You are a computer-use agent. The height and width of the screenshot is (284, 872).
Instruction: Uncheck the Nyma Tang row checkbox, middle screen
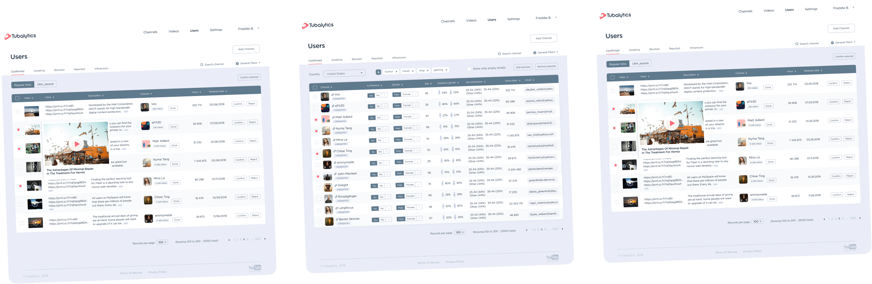[316, 131]
